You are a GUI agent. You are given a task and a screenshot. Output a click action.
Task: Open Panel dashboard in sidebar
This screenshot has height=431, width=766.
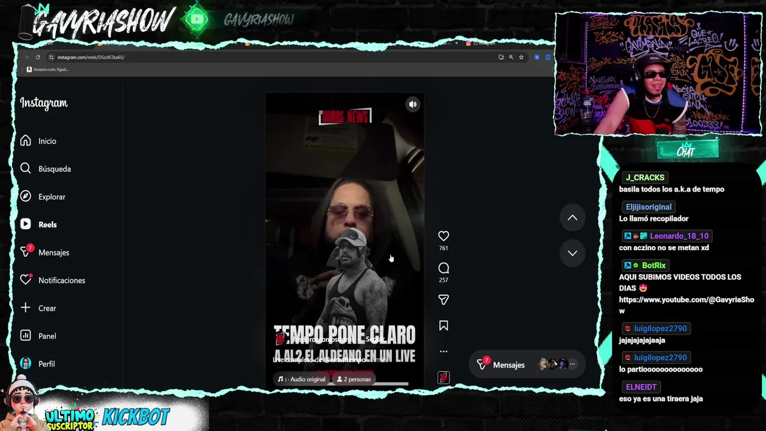38,336
